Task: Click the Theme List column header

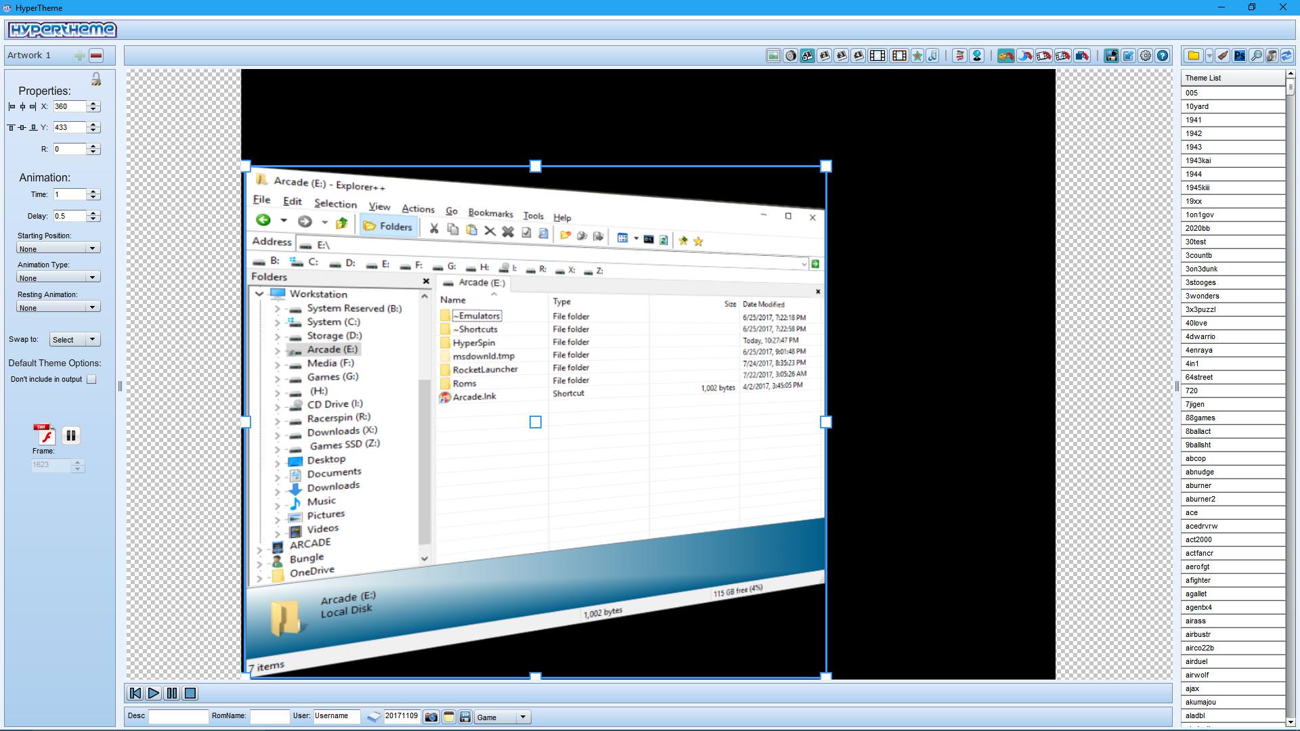Action: (1233, 78)
